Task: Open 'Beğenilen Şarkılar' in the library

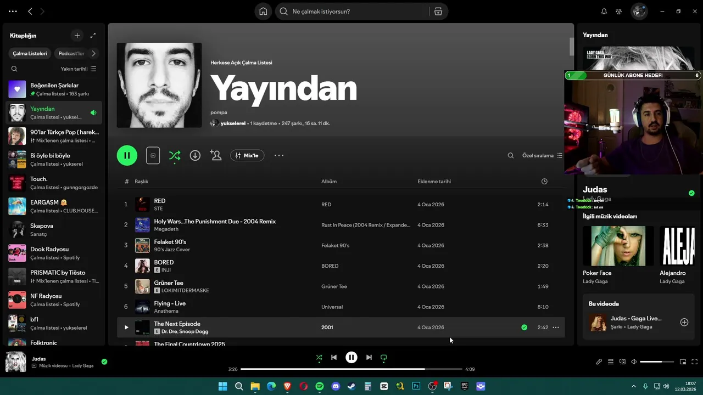Action: tap(54, 89)
